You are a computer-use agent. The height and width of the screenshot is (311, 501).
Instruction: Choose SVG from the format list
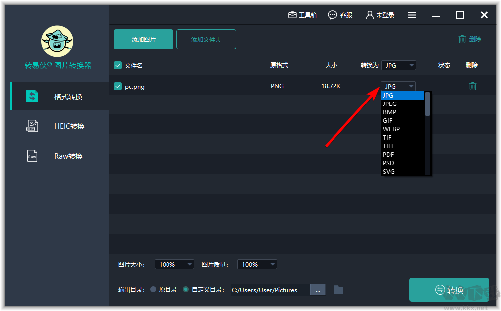click(x=403, y=171)
